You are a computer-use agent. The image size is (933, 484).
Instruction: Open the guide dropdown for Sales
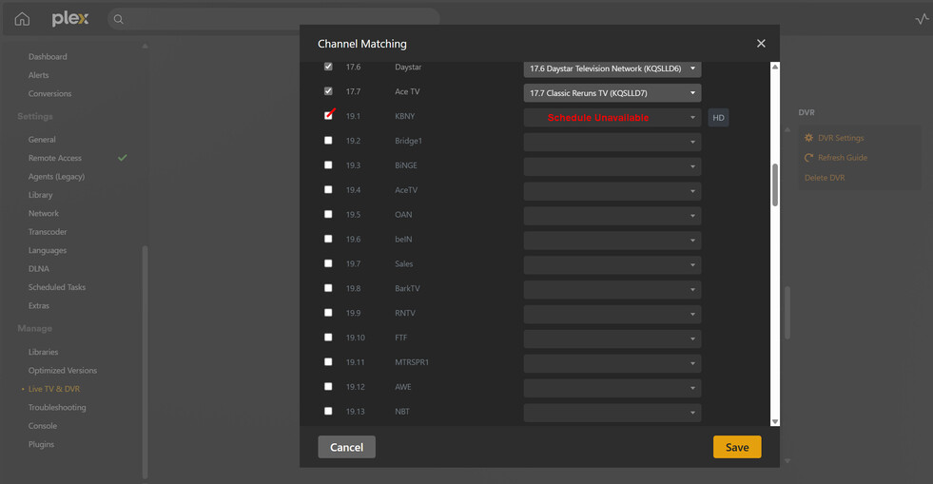pos(612,265)
